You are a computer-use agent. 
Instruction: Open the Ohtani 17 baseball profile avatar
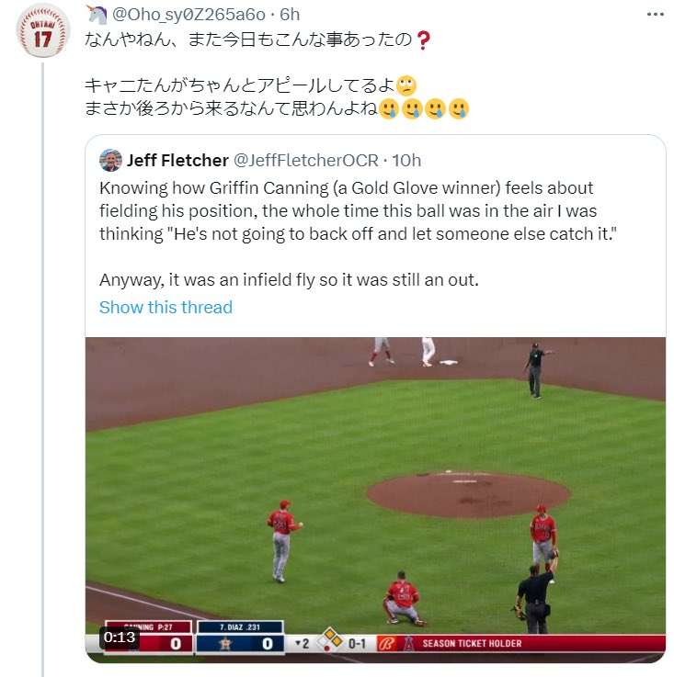tap(42, 31)
